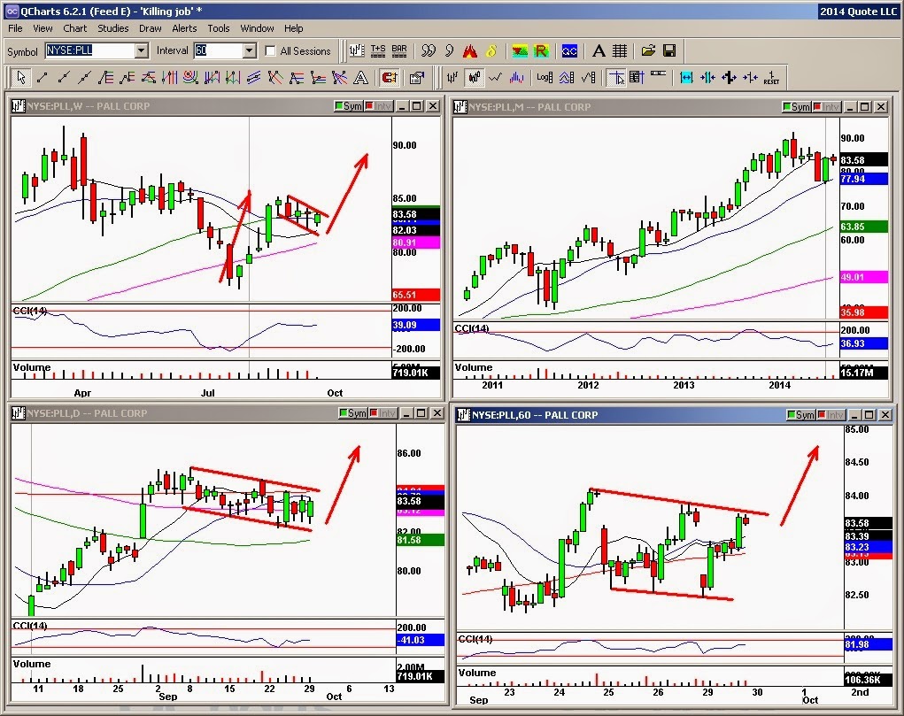Image resolution: width=904 pixels, height=716 pixels.
Task: Open the Alerts menu
Action: pyautogui.click(x=184, y=28)
